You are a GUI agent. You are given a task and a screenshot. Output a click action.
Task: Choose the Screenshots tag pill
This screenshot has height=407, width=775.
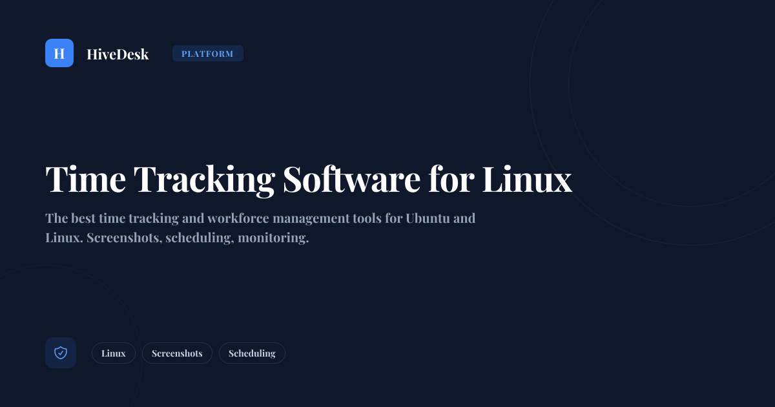177,353
